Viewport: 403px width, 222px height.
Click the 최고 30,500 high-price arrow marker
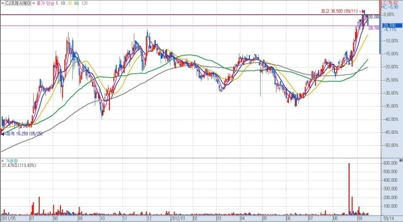(x=363, y=11)
